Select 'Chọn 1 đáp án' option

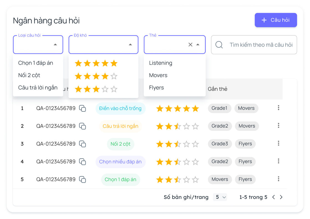pos(35,63)
